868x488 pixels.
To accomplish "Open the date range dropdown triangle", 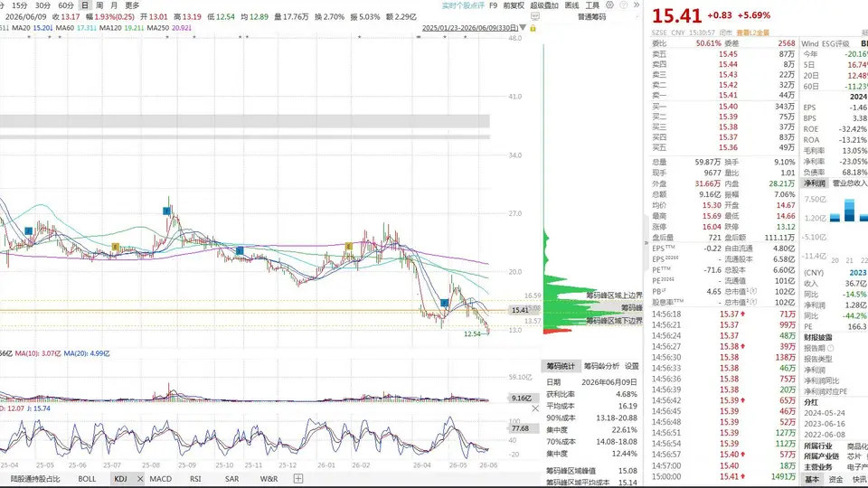I will (x=524, y=28).
